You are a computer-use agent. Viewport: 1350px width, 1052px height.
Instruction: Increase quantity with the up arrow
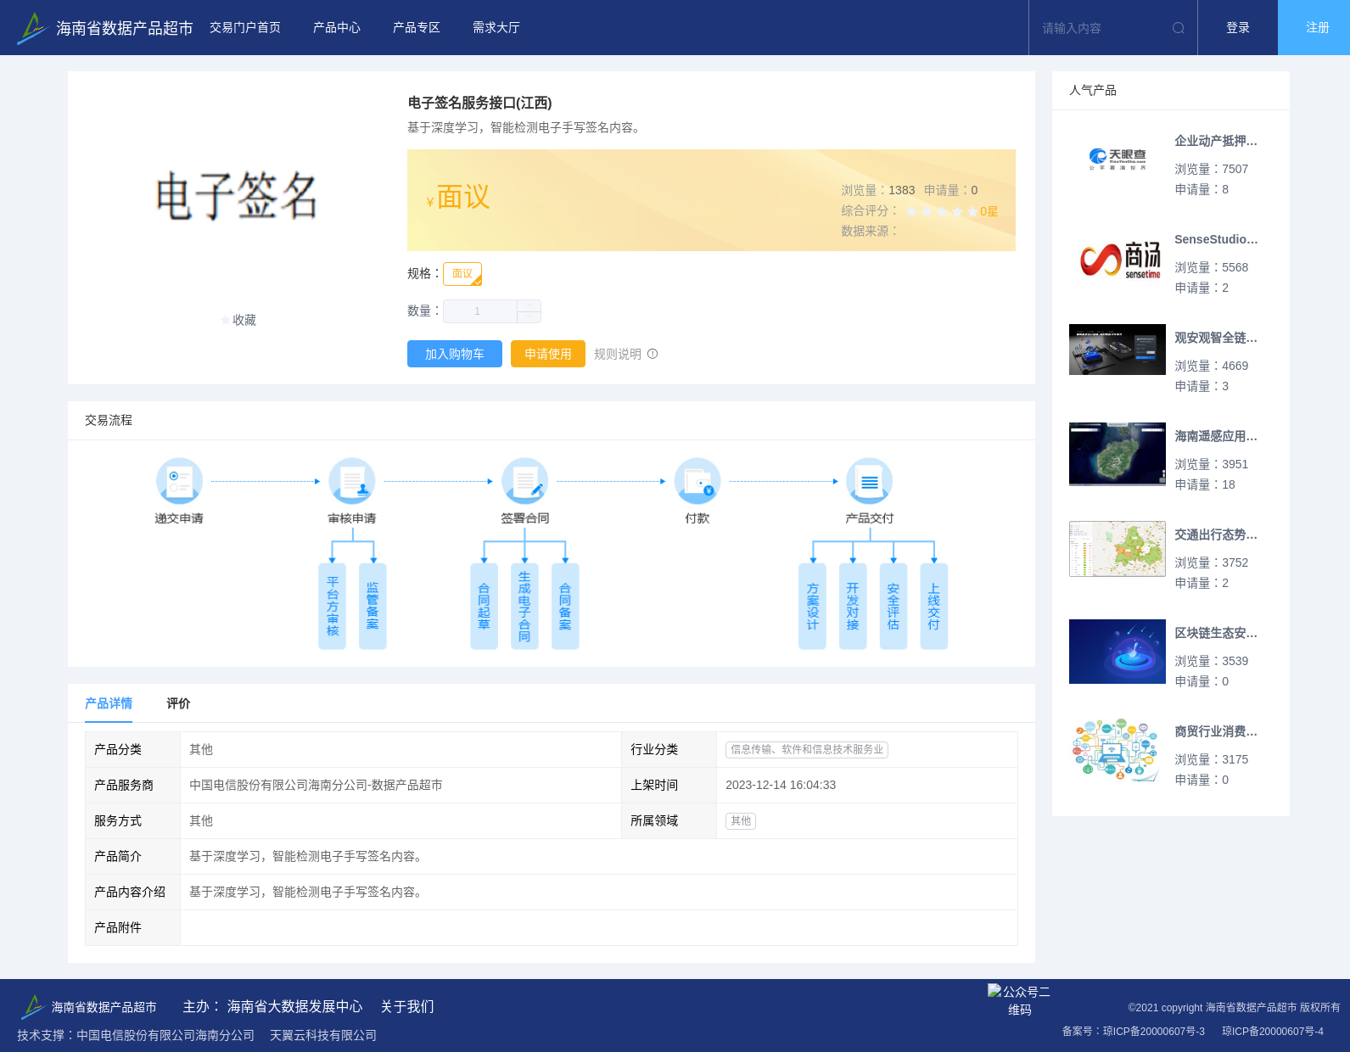tap(529, 305)
